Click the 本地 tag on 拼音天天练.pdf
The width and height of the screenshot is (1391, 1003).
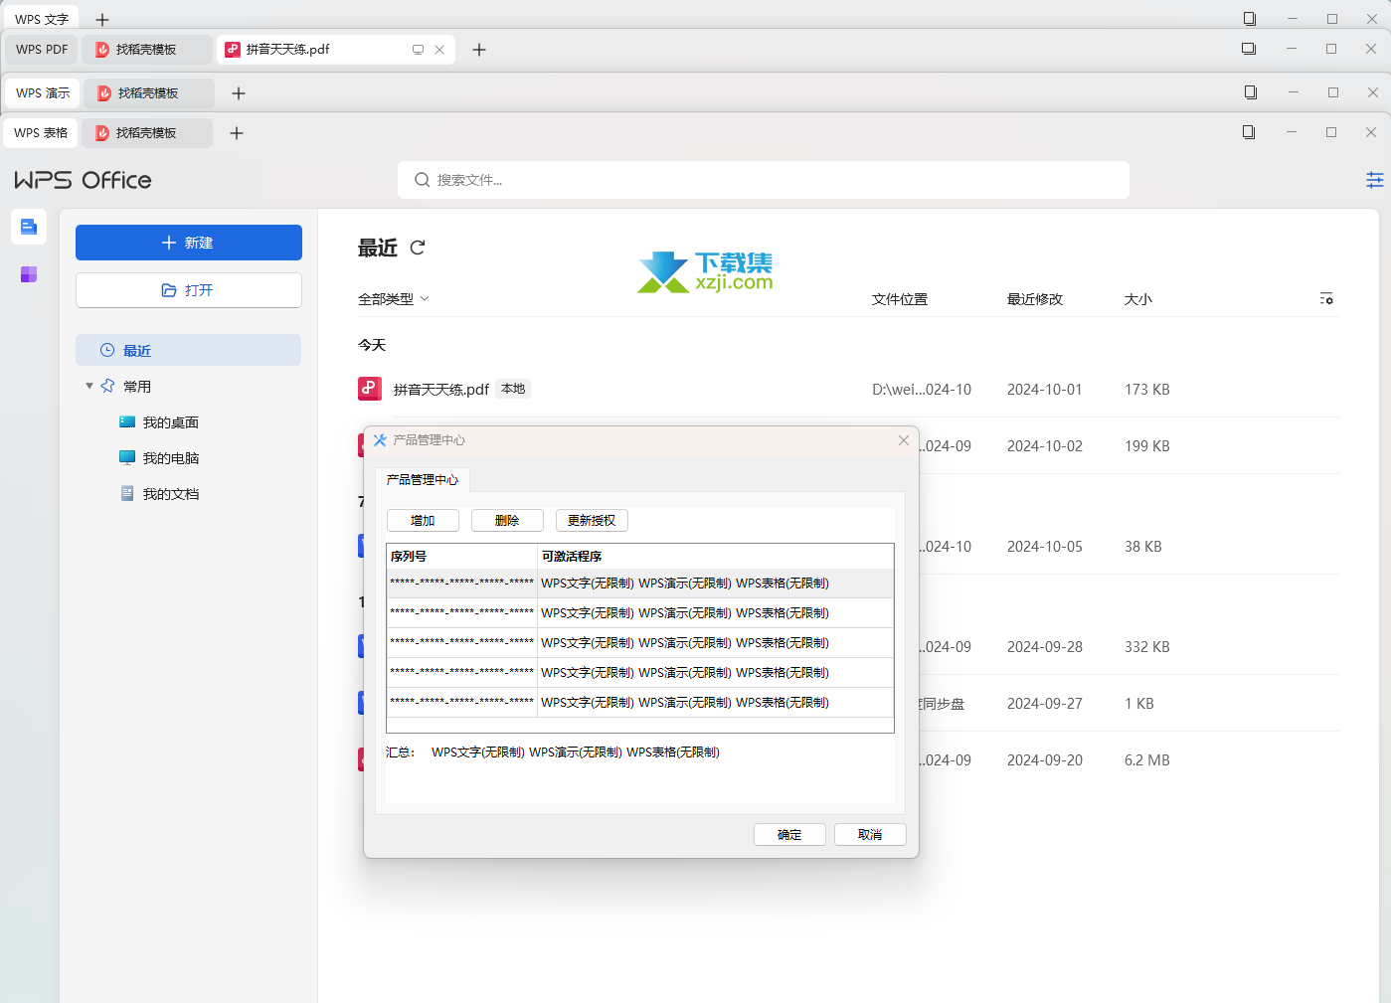[513, 389]
